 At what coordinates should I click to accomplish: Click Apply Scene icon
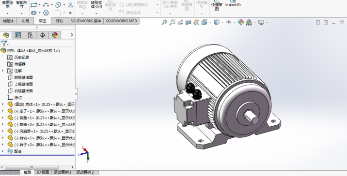pos(249,22)
